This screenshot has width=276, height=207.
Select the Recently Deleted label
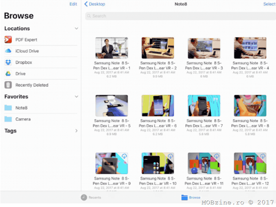click(32, 85)
